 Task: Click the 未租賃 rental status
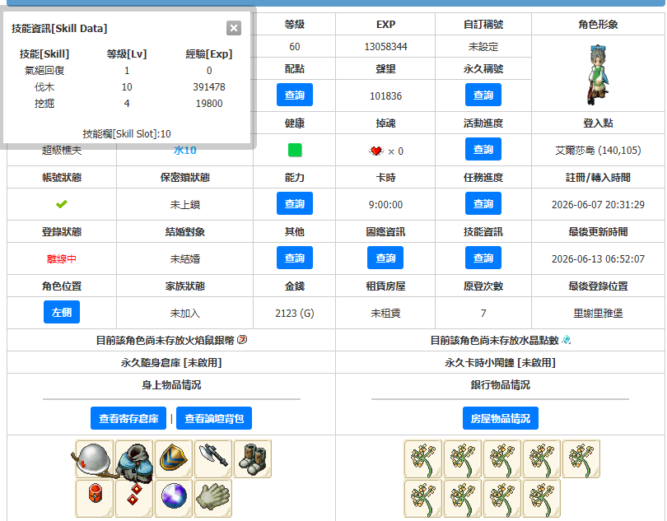pyautogui.click(x=386, y=314)
